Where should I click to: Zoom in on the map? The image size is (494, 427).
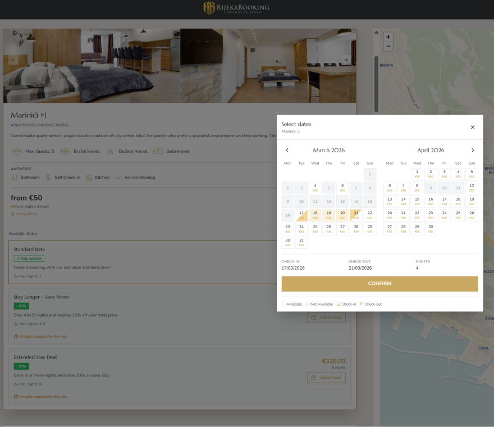(388, 37)
